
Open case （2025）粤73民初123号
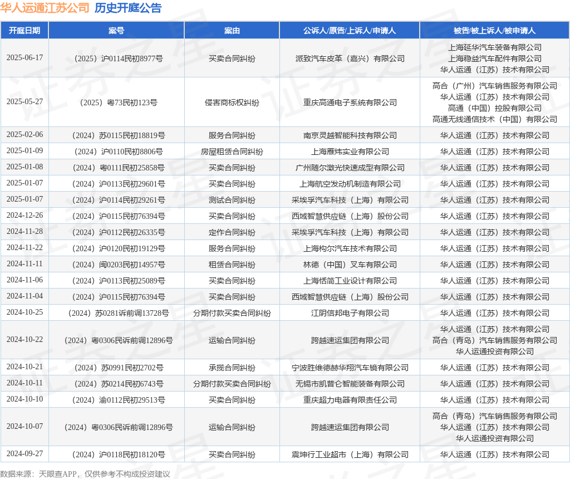tap(116, 102)
